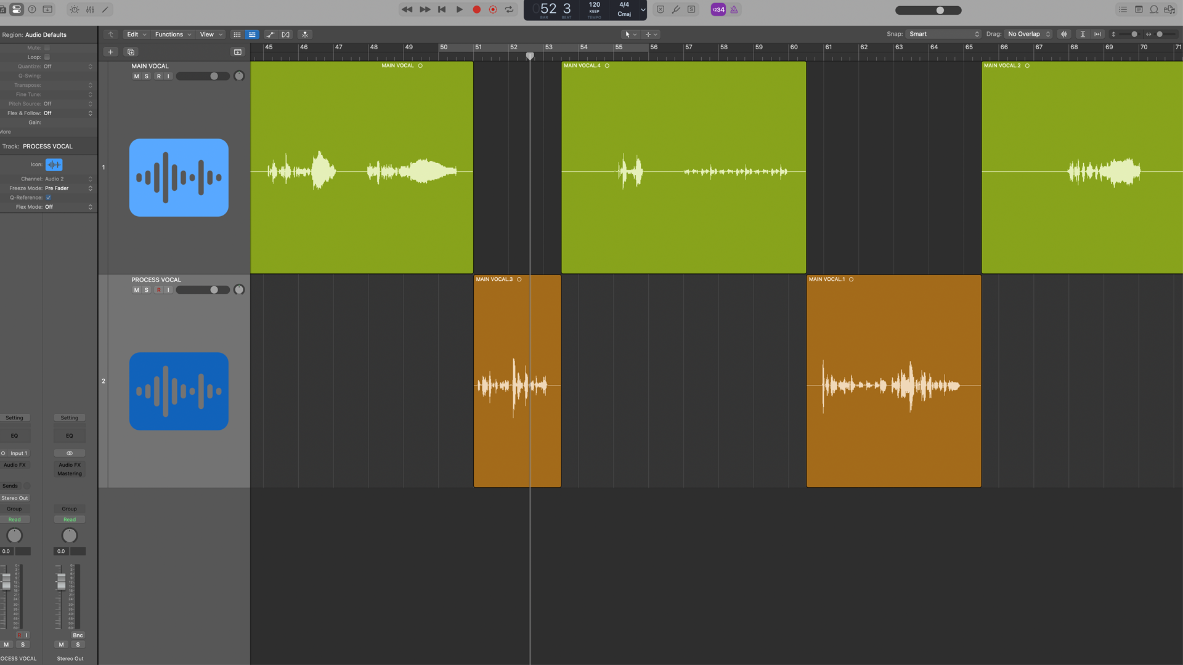Viewport: 1183px width, 665px height.
Task: Fast forward the transport
Action: point(425,9)
